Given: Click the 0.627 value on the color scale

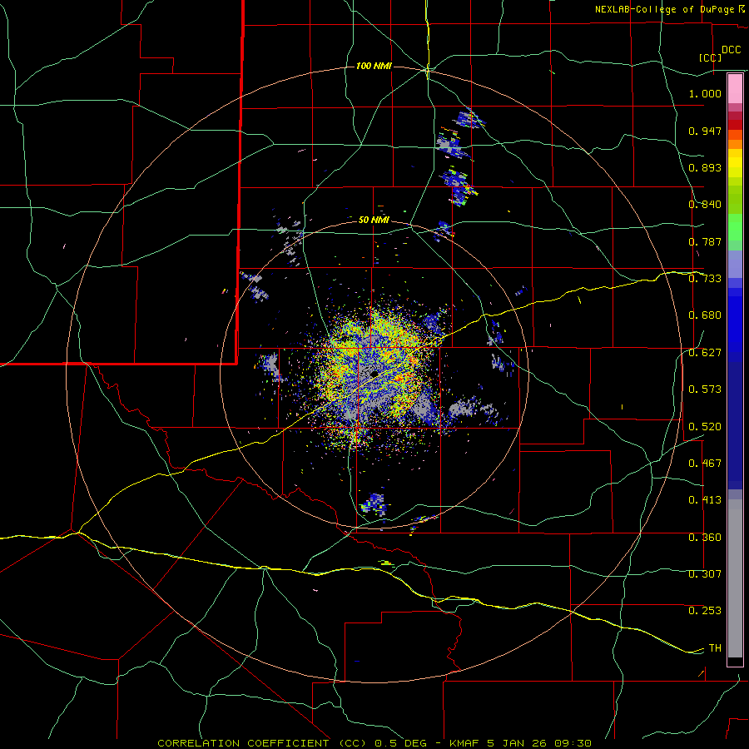Looking at the screenshot, I should tap(705, 353).
